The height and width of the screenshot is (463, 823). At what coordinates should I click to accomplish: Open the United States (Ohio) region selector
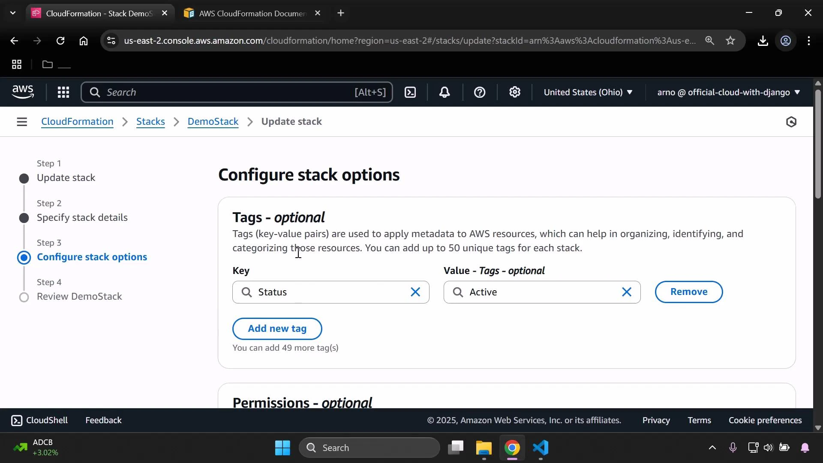588,92
